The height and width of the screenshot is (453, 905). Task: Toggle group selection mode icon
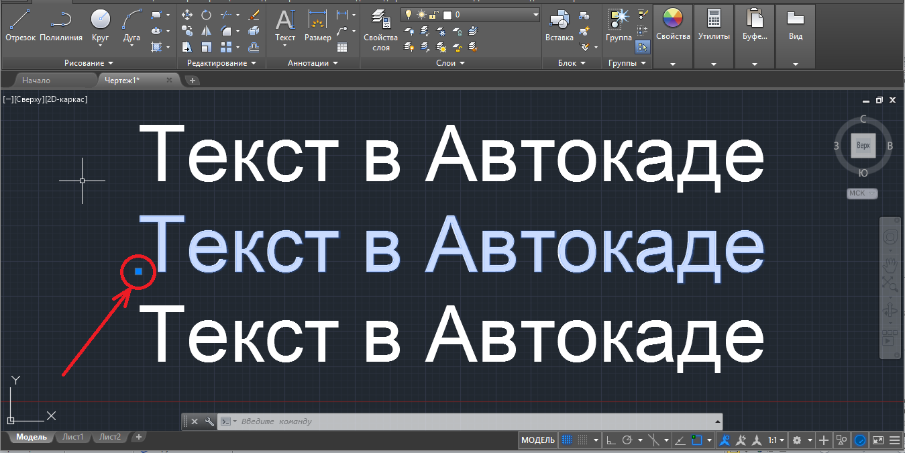[643, 46]
